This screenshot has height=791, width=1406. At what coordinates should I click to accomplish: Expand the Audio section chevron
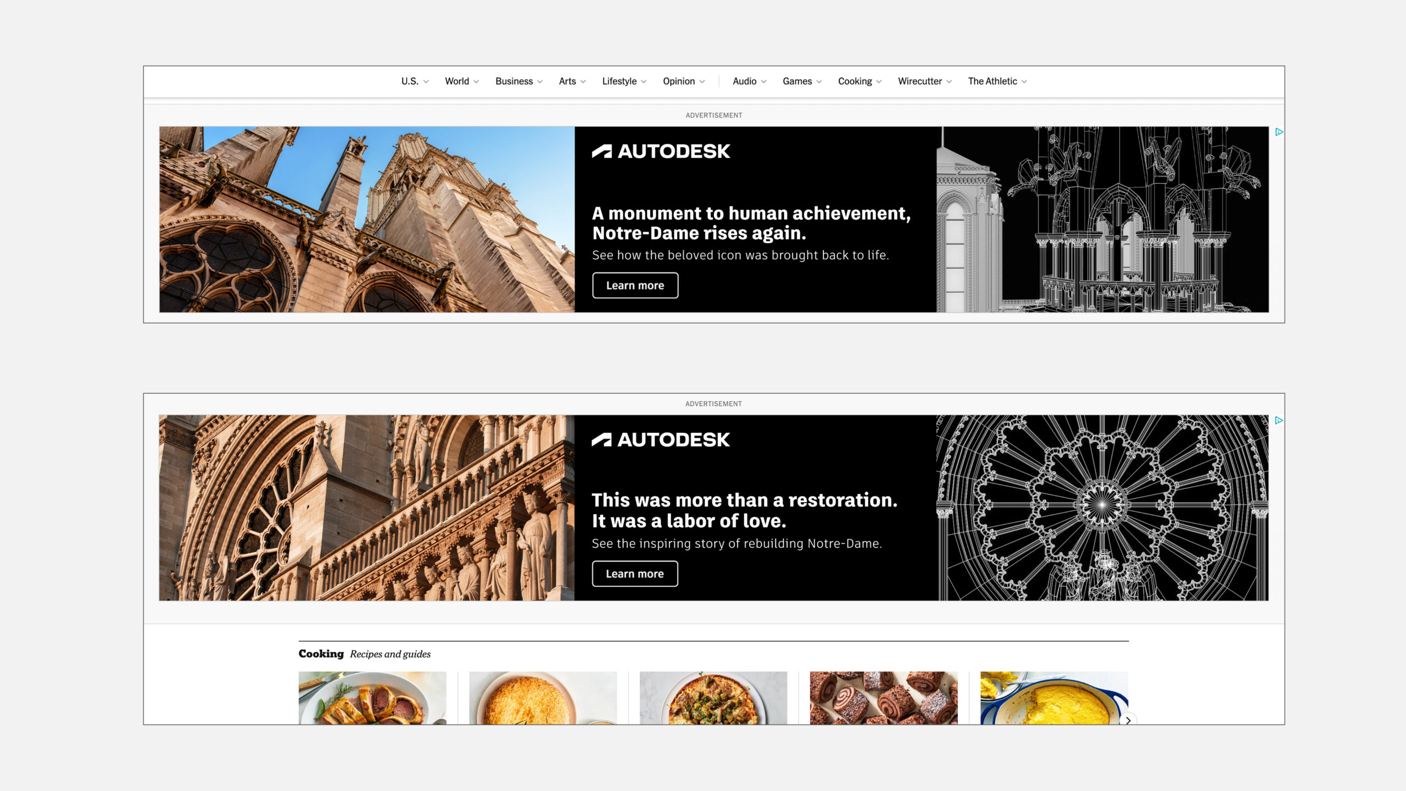tap(763, 82)
